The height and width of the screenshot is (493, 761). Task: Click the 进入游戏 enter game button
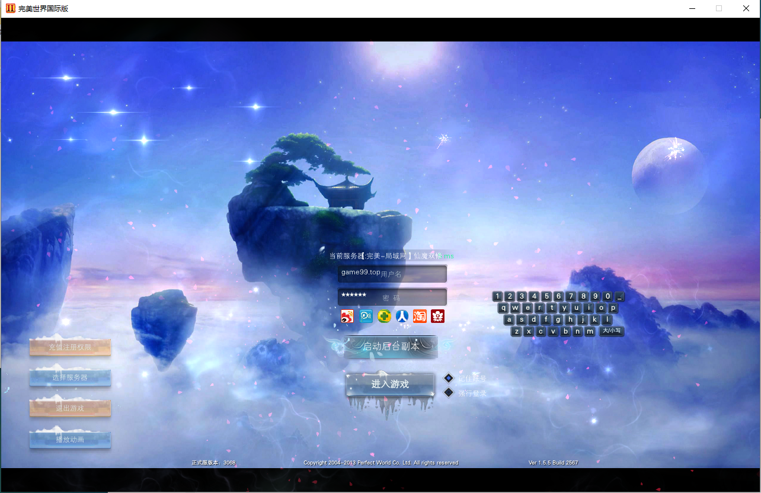pos(390,385)
